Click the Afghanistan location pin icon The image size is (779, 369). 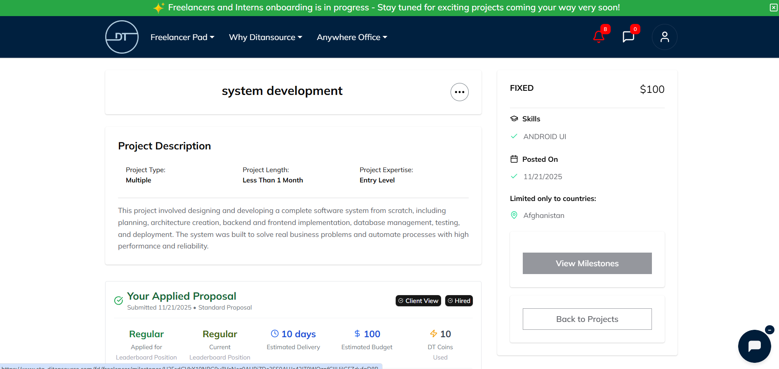pos(514,215)
